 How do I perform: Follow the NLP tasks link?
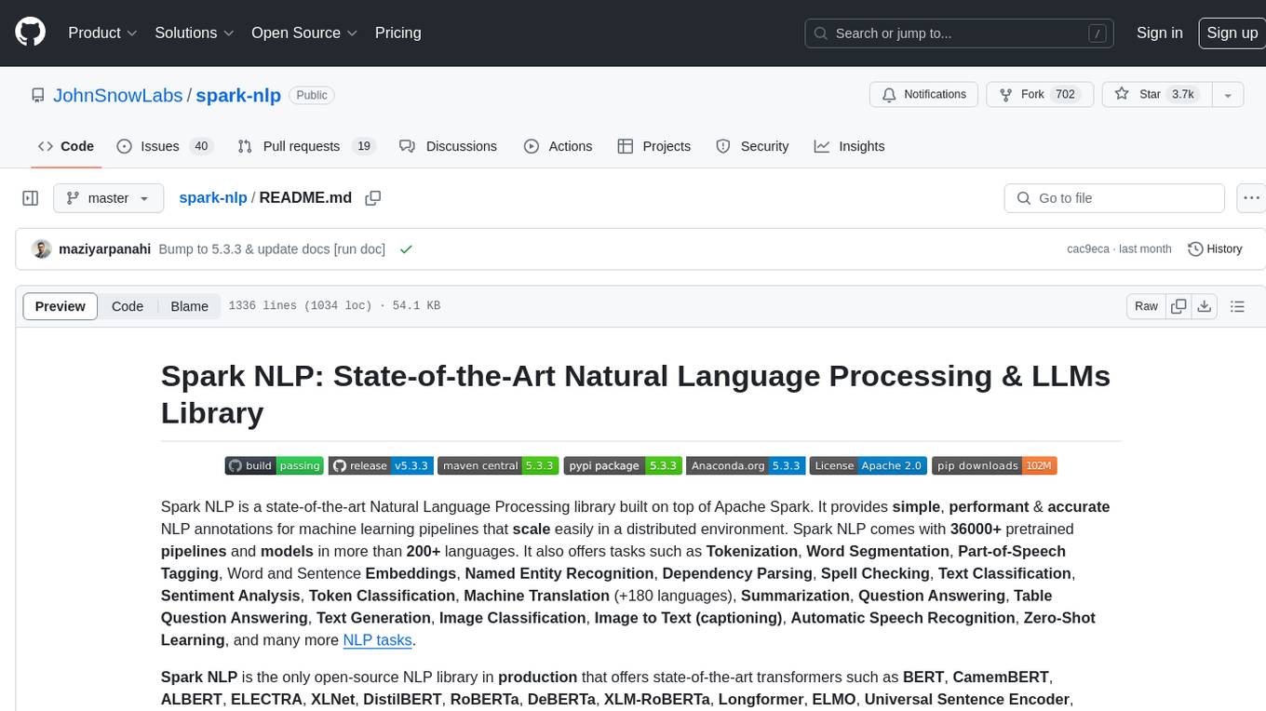[x=377, y=640]
